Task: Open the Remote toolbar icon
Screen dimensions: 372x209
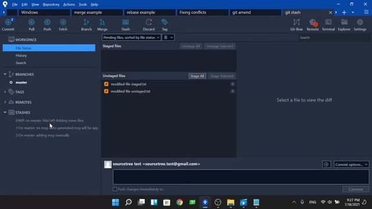Action: click(x=313, y=24)
